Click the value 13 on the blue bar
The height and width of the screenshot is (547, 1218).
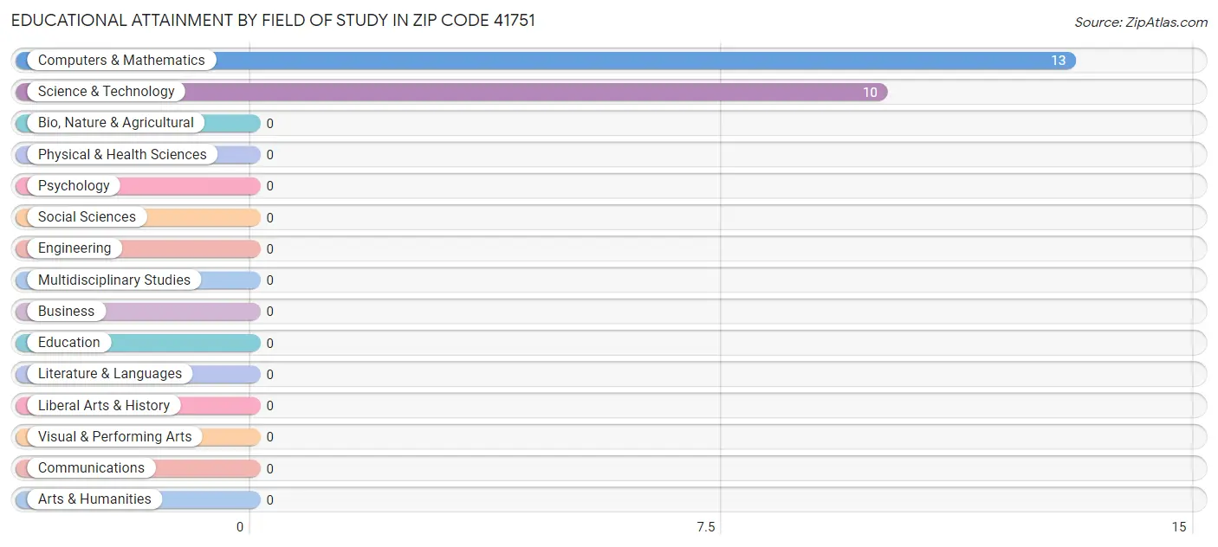tap(1059, 61)
